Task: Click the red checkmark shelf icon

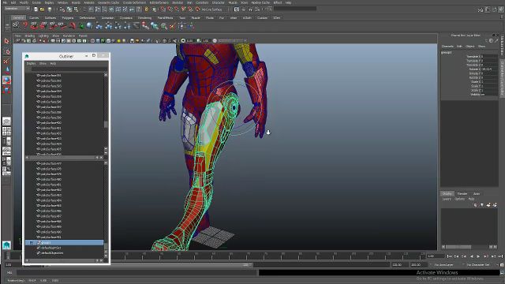Action: [x=172, y=26]
